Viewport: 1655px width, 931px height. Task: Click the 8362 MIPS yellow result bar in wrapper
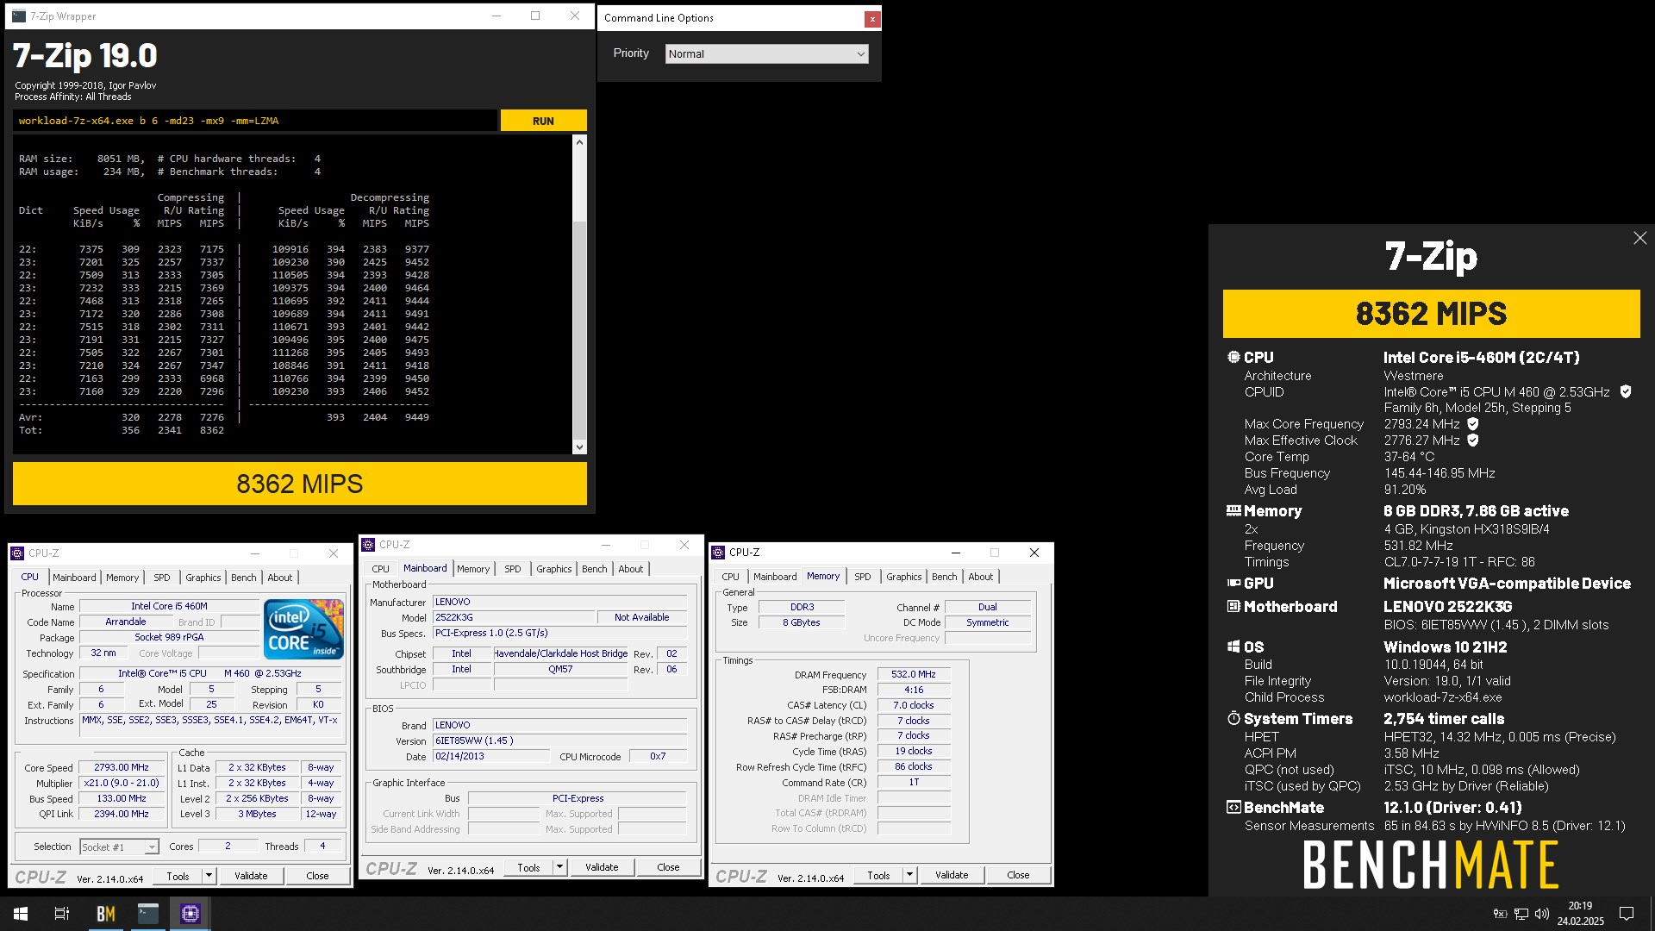(299, 484)
